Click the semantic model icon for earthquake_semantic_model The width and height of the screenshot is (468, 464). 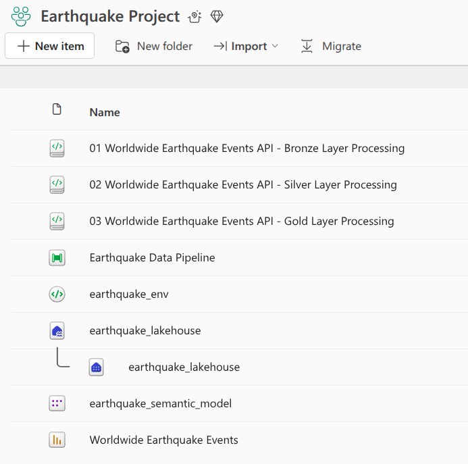point(57,404)
